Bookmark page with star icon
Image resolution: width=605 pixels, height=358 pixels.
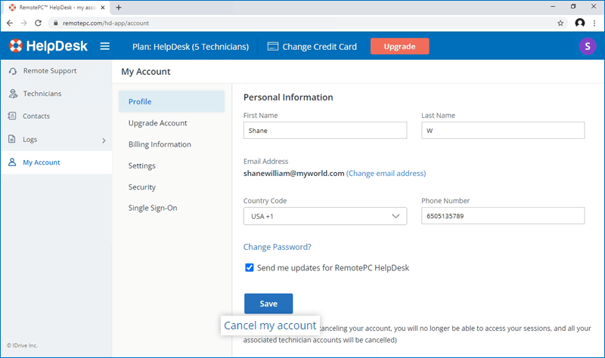point(560,23)
